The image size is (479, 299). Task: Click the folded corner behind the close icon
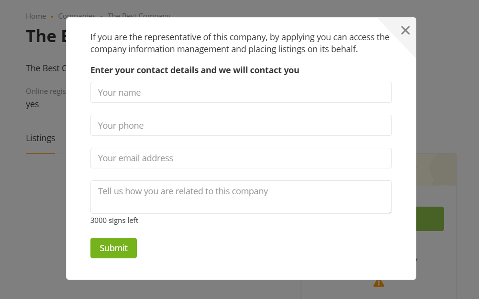click(x=410, y=44)
